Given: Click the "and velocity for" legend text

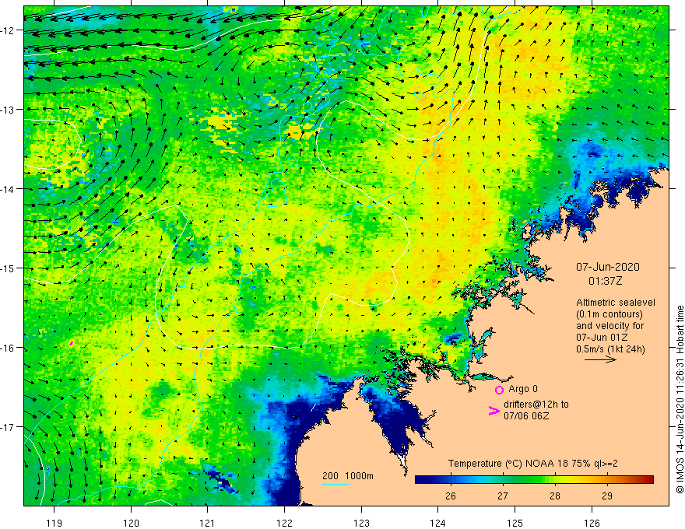Looking at the screenshot, I should coord(609,326).
